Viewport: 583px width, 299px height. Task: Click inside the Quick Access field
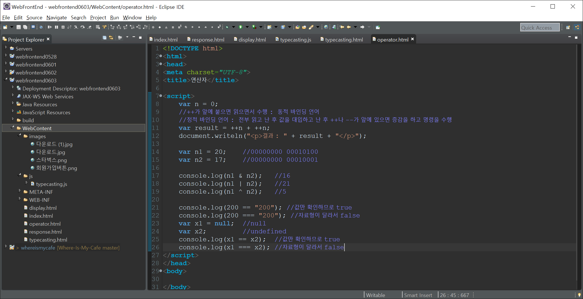pos(540,28)
